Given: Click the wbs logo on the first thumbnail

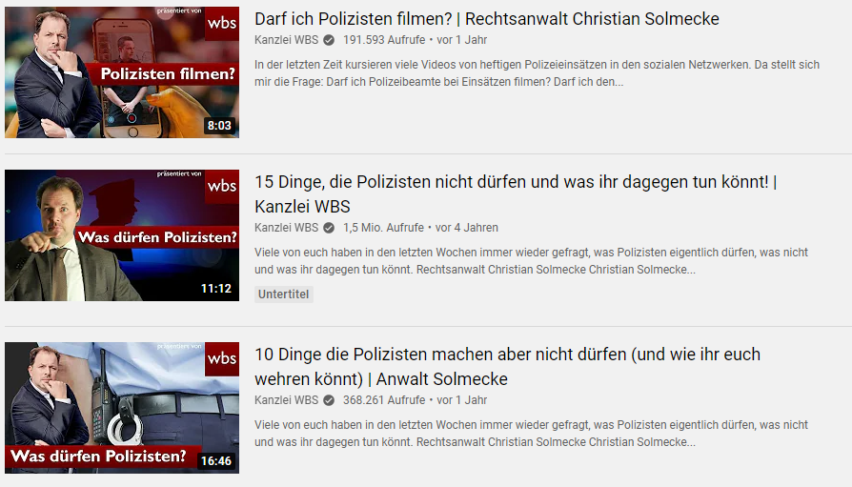Looking at the screenshot, I should [222, 24].
